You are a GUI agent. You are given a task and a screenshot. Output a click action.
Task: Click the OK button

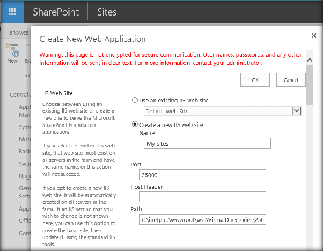coord(255,80)
